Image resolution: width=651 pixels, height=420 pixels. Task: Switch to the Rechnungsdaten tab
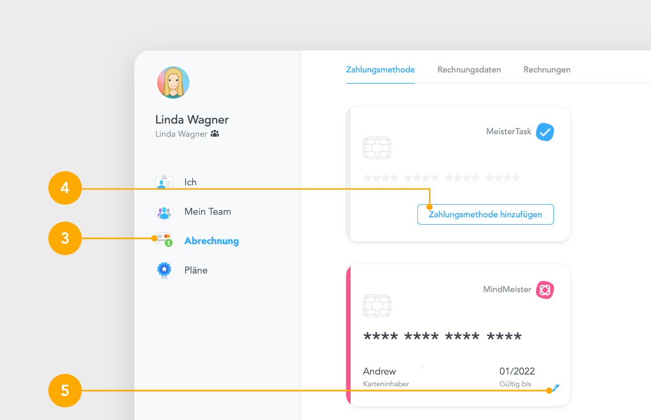coord(469,69)
